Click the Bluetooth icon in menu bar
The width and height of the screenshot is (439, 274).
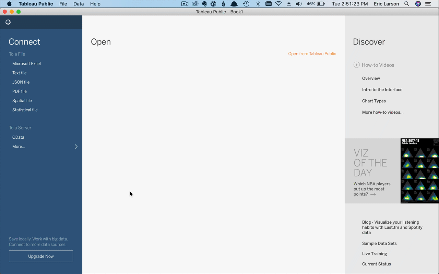(258, 4)
